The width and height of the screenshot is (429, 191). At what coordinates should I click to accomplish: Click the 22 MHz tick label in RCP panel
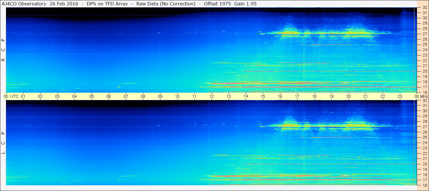click(425, 61)
